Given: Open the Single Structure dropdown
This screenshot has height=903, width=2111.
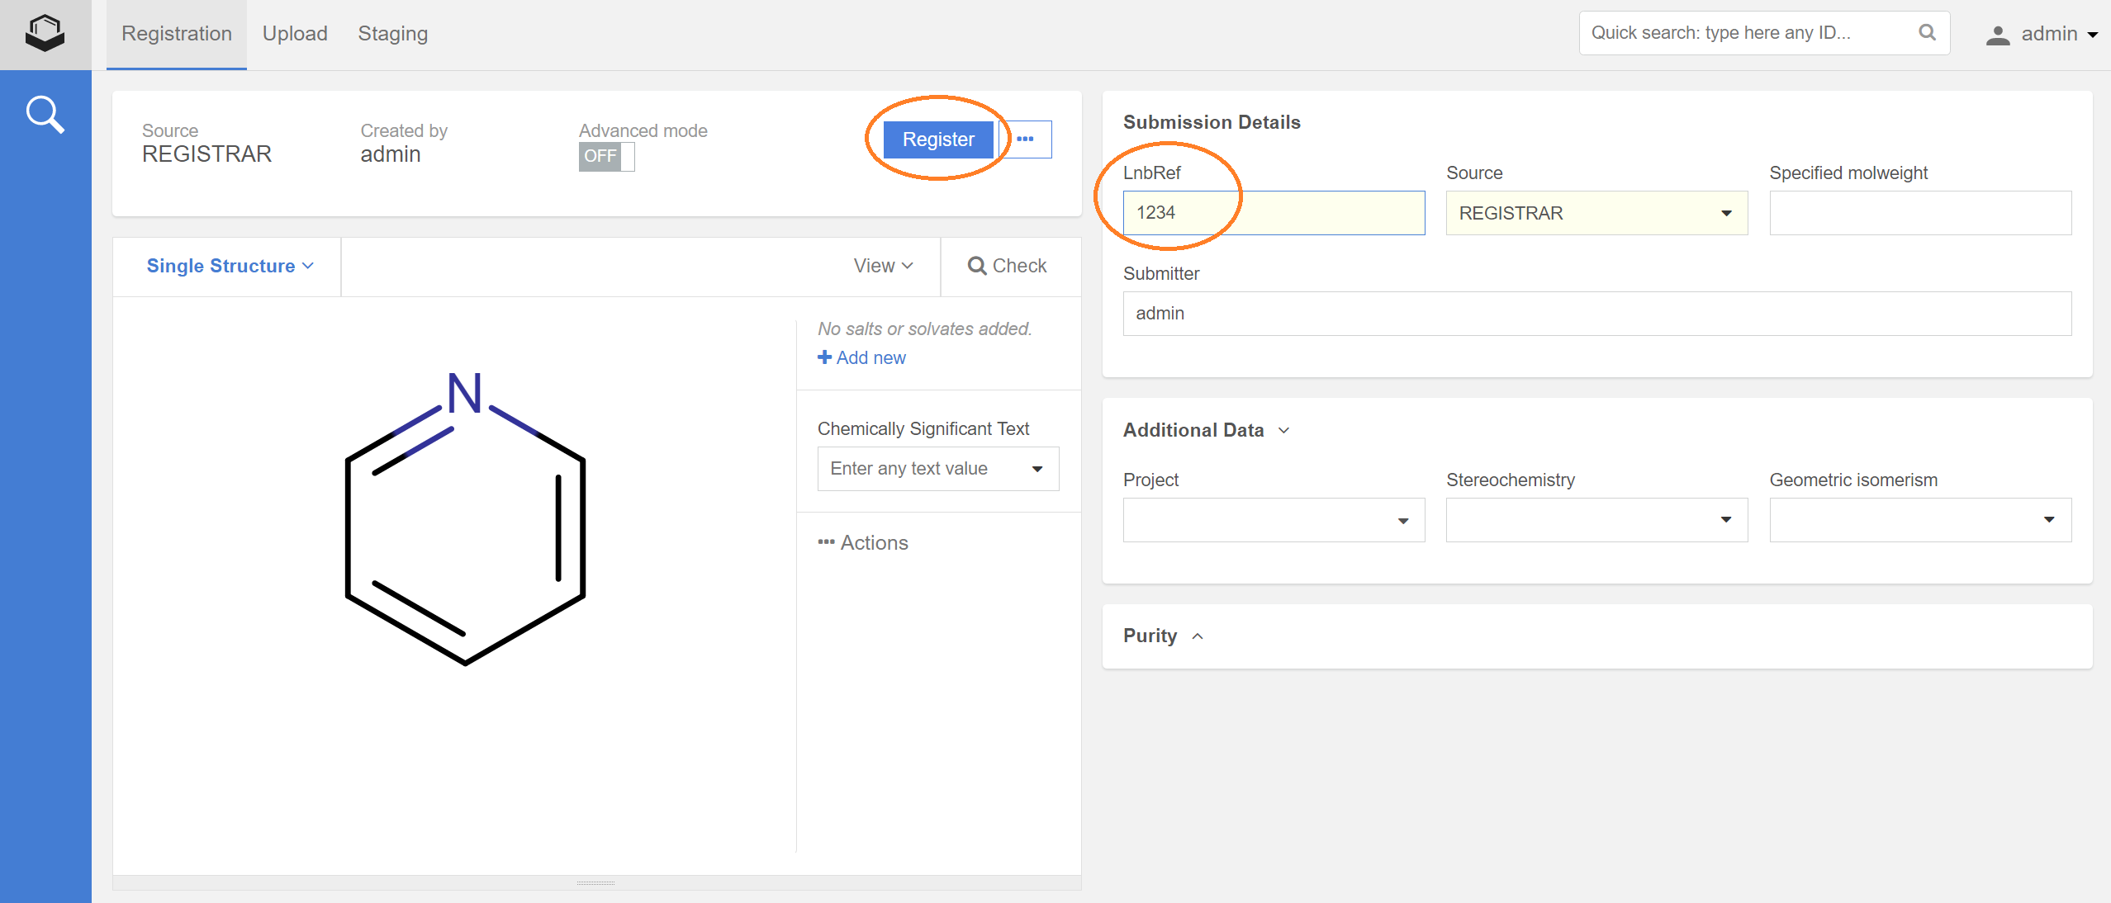Looking at the screenshot, I should (230, 266).
